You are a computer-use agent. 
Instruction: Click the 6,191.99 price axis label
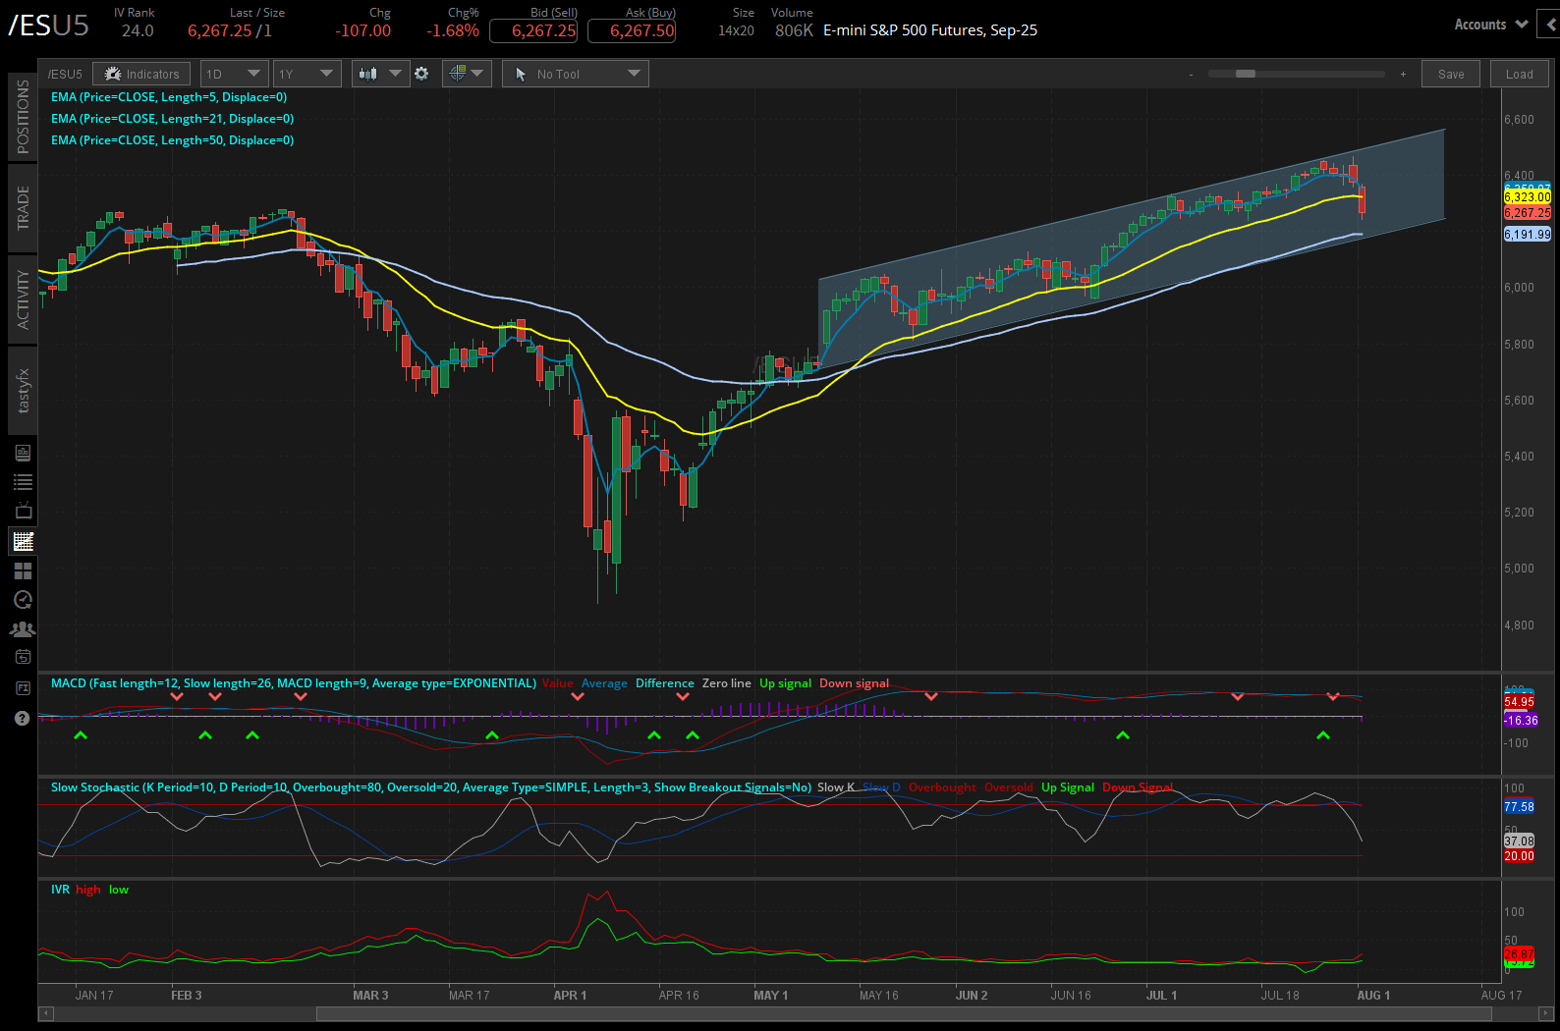(1528, 235)
